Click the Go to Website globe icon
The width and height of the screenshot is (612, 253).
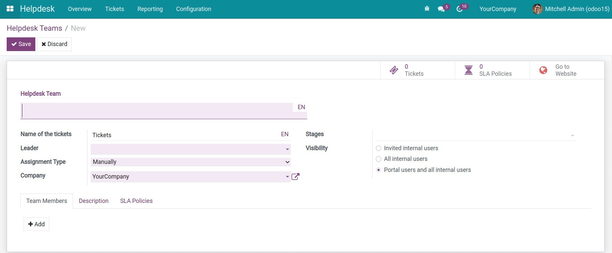(x=543, y=70)
